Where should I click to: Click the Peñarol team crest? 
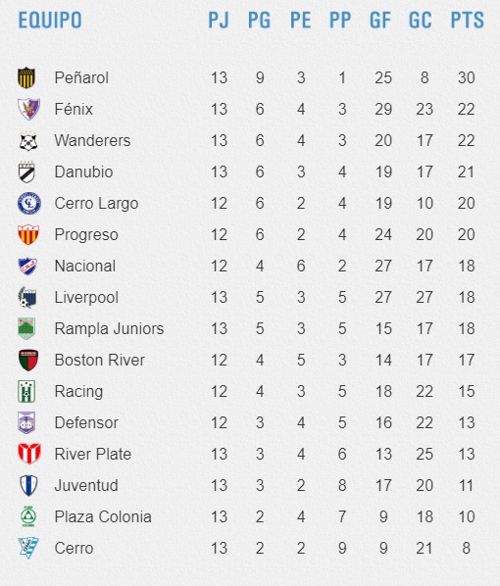click(26, 77)
